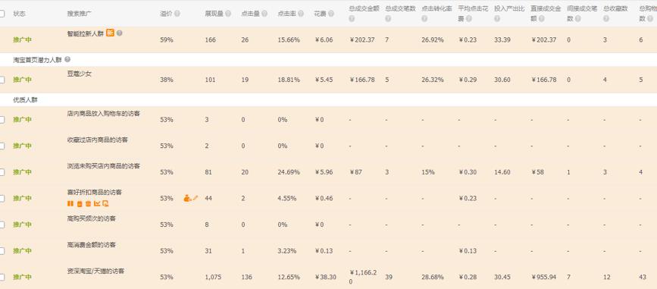Click the 33.39 ROI cell
657x289 pixels.
(x=502, y=40)
